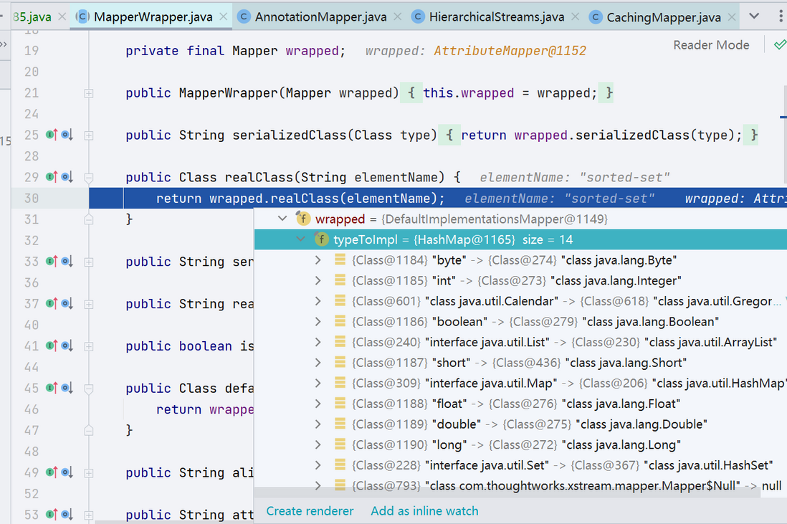The height and width of the screenshot is (524, 787).
Task: Click Add as inline watch link
Action: tap(424, 511)
